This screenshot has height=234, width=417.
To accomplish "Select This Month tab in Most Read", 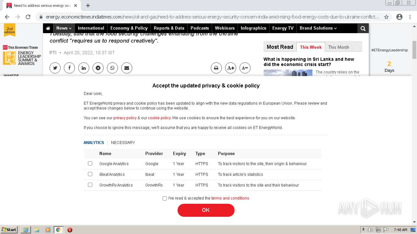I will point(338,47).
